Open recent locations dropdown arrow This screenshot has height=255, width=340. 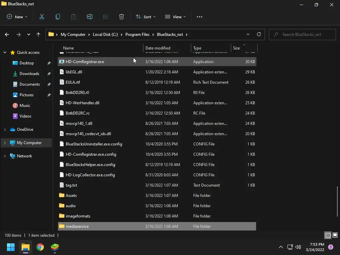[x=29, y=35]
